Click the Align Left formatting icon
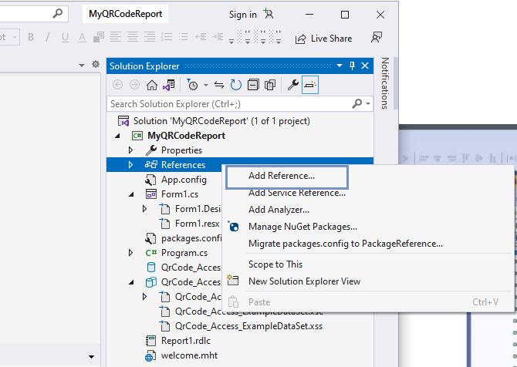Viewport: 517px width, 367px height. [116, 37]
